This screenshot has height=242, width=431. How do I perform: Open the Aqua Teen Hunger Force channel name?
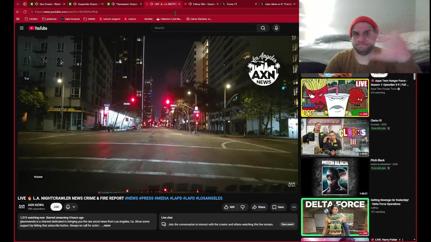point(384,89)
